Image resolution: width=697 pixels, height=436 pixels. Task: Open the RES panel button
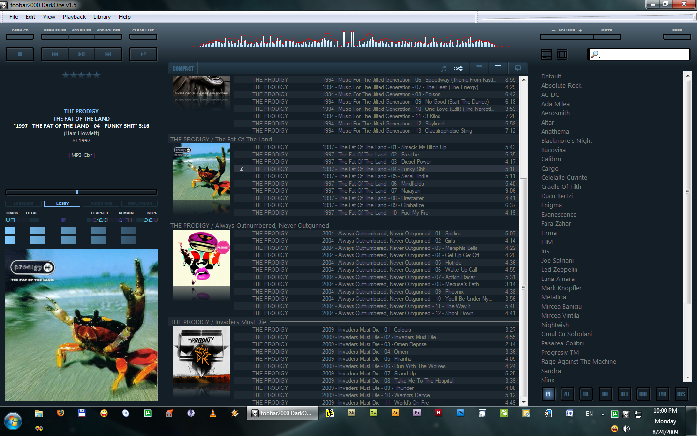coord(681,394)
